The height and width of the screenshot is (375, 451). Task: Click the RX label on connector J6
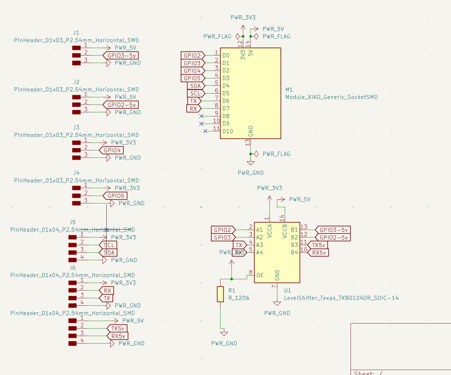pyautogui.click(x=107, y=291)
